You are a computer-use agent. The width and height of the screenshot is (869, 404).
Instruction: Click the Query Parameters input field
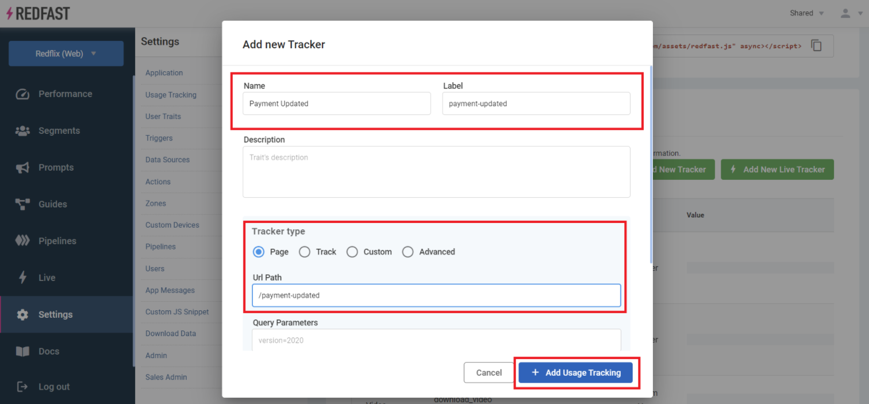436,339
